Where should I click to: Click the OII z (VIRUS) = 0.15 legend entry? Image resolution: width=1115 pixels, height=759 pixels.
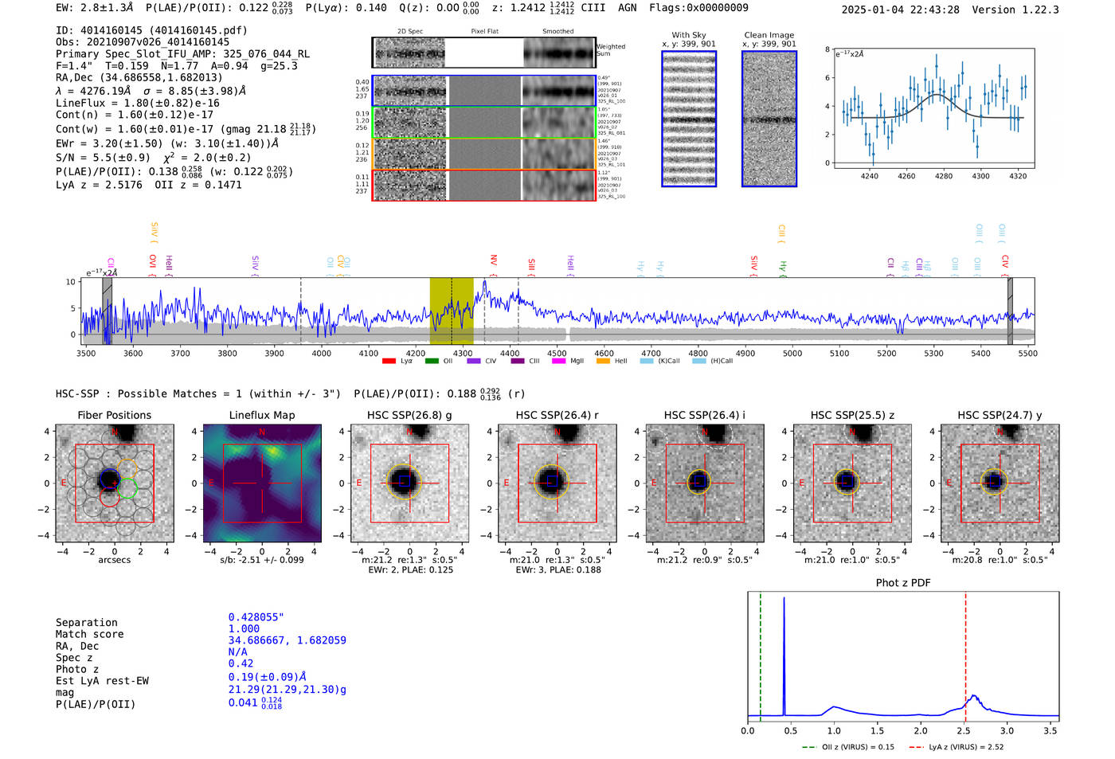848,747
